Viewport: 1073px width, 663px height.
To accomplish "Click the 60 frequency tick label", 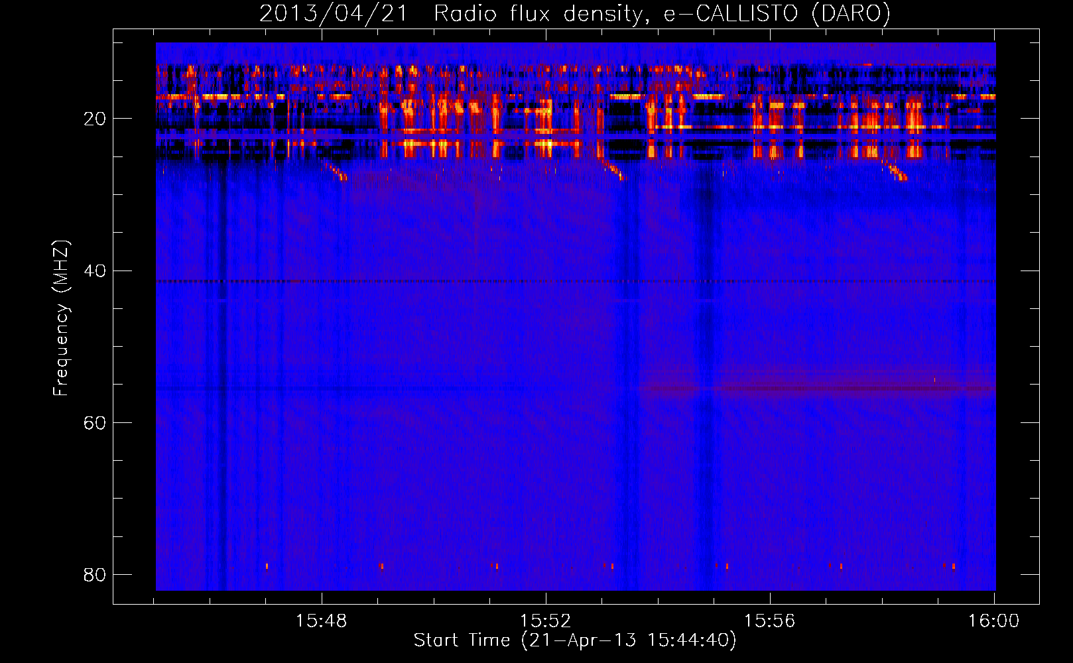I will [95, 423].
